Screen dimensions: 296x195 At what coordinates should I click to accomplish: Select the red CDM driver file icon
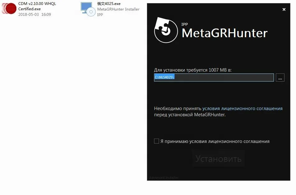point(9,8)
